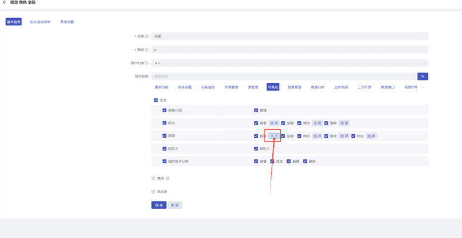Image resolution: width=462 pixels, height=238 pixels.
Task: Open the 前台系统菜单 tab
Action: tap(40, 22)
